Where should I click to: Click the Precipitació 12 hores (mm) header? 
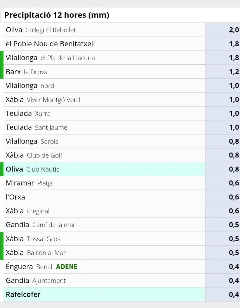click(57, 15)
